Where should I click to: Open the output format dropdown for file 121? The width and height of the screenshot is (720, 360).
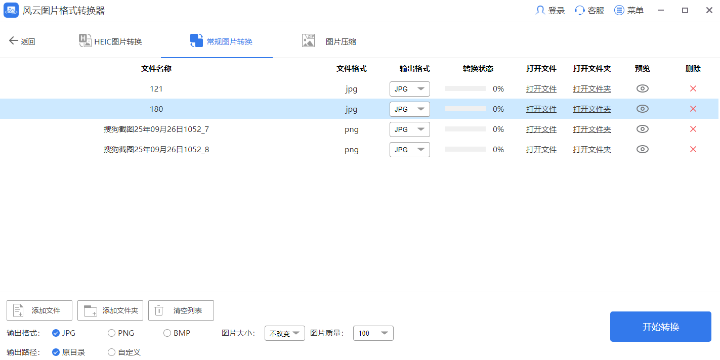tap(409, 88)
